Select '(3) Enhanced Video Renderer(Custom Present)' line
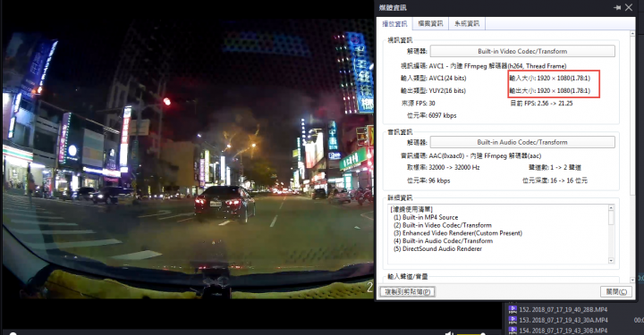Image resolution: width=644 pixels, height=335 pixels. click(x=458, y=233)
